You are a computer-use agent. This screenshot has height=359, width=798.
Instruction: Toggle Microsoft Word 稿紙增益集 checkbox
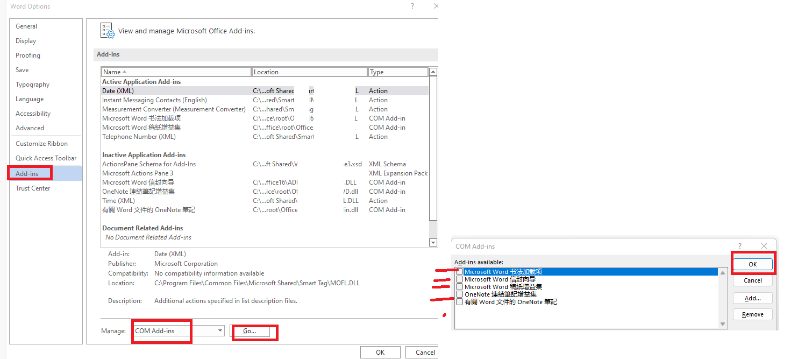coord(459,287)
